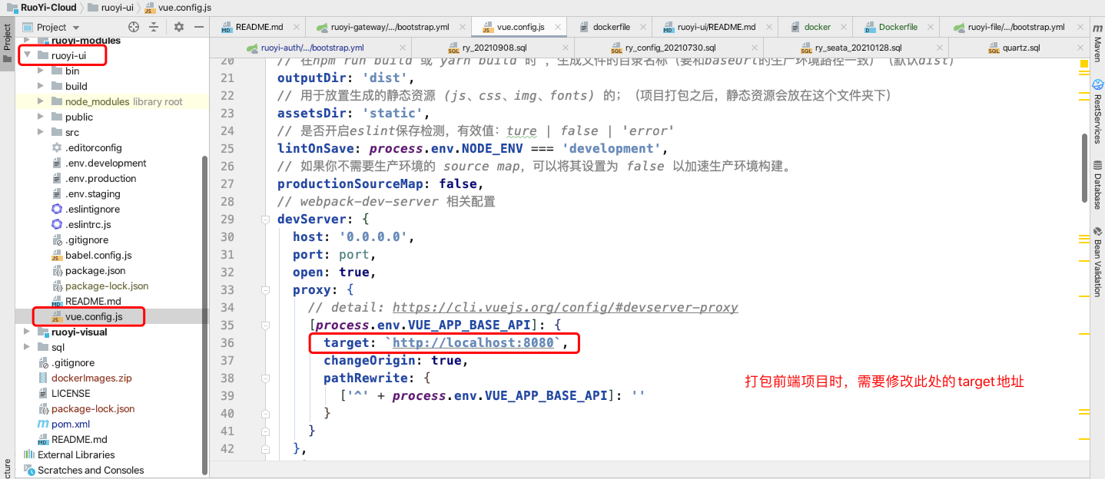Open Project panel settings gear
The width and height of the screenshot is (1105, 479).
178,25
